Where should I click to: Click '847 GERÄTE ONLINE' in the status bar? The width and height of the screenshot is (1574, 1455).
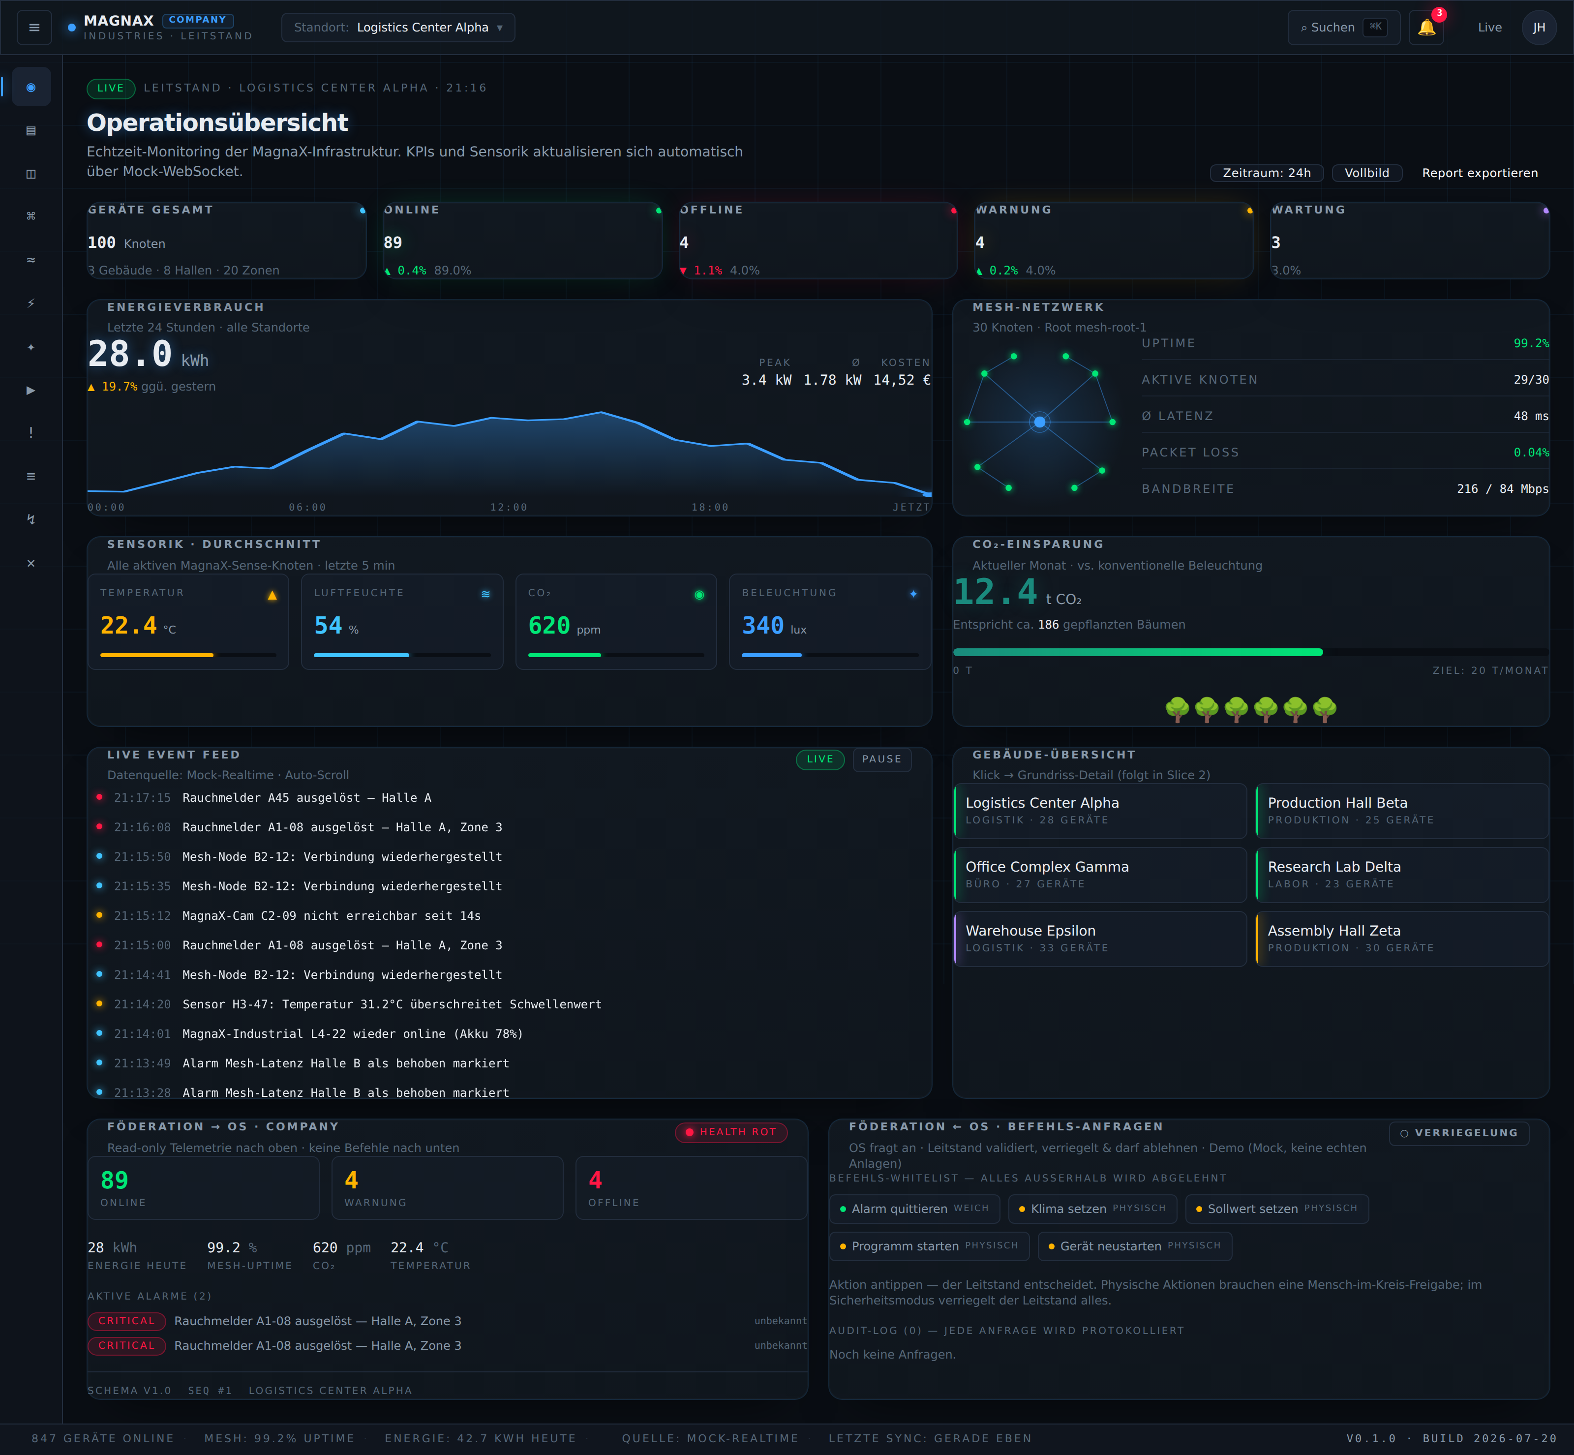point(102,1438)
